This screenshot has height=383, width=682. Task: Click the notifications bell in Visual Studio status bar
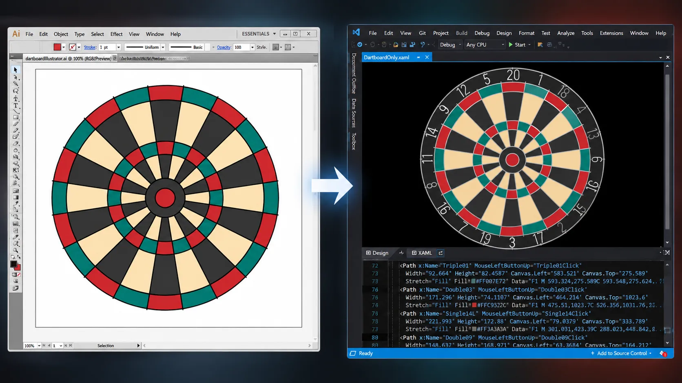(x=663, y=353)
